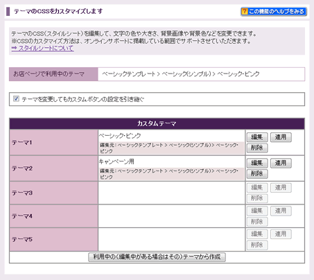The height and width of the screenshot is (280, 314).
Task: Click disabled 編集 button for テーマ4
Action: coord(257,211)
